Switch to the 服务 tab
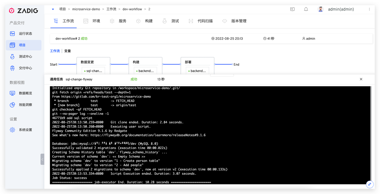The height and width of the screenshot is (194, 380). click(118, 21)
